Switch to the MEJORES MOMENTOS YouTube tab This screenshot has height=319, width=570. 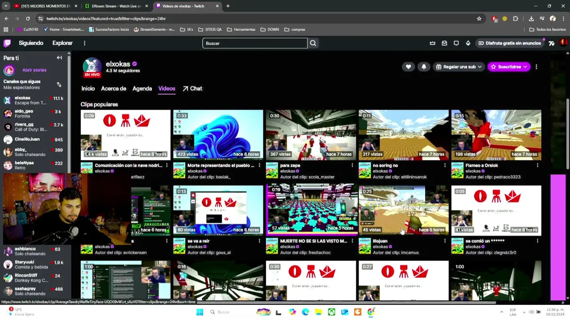(x=45, y=6)
